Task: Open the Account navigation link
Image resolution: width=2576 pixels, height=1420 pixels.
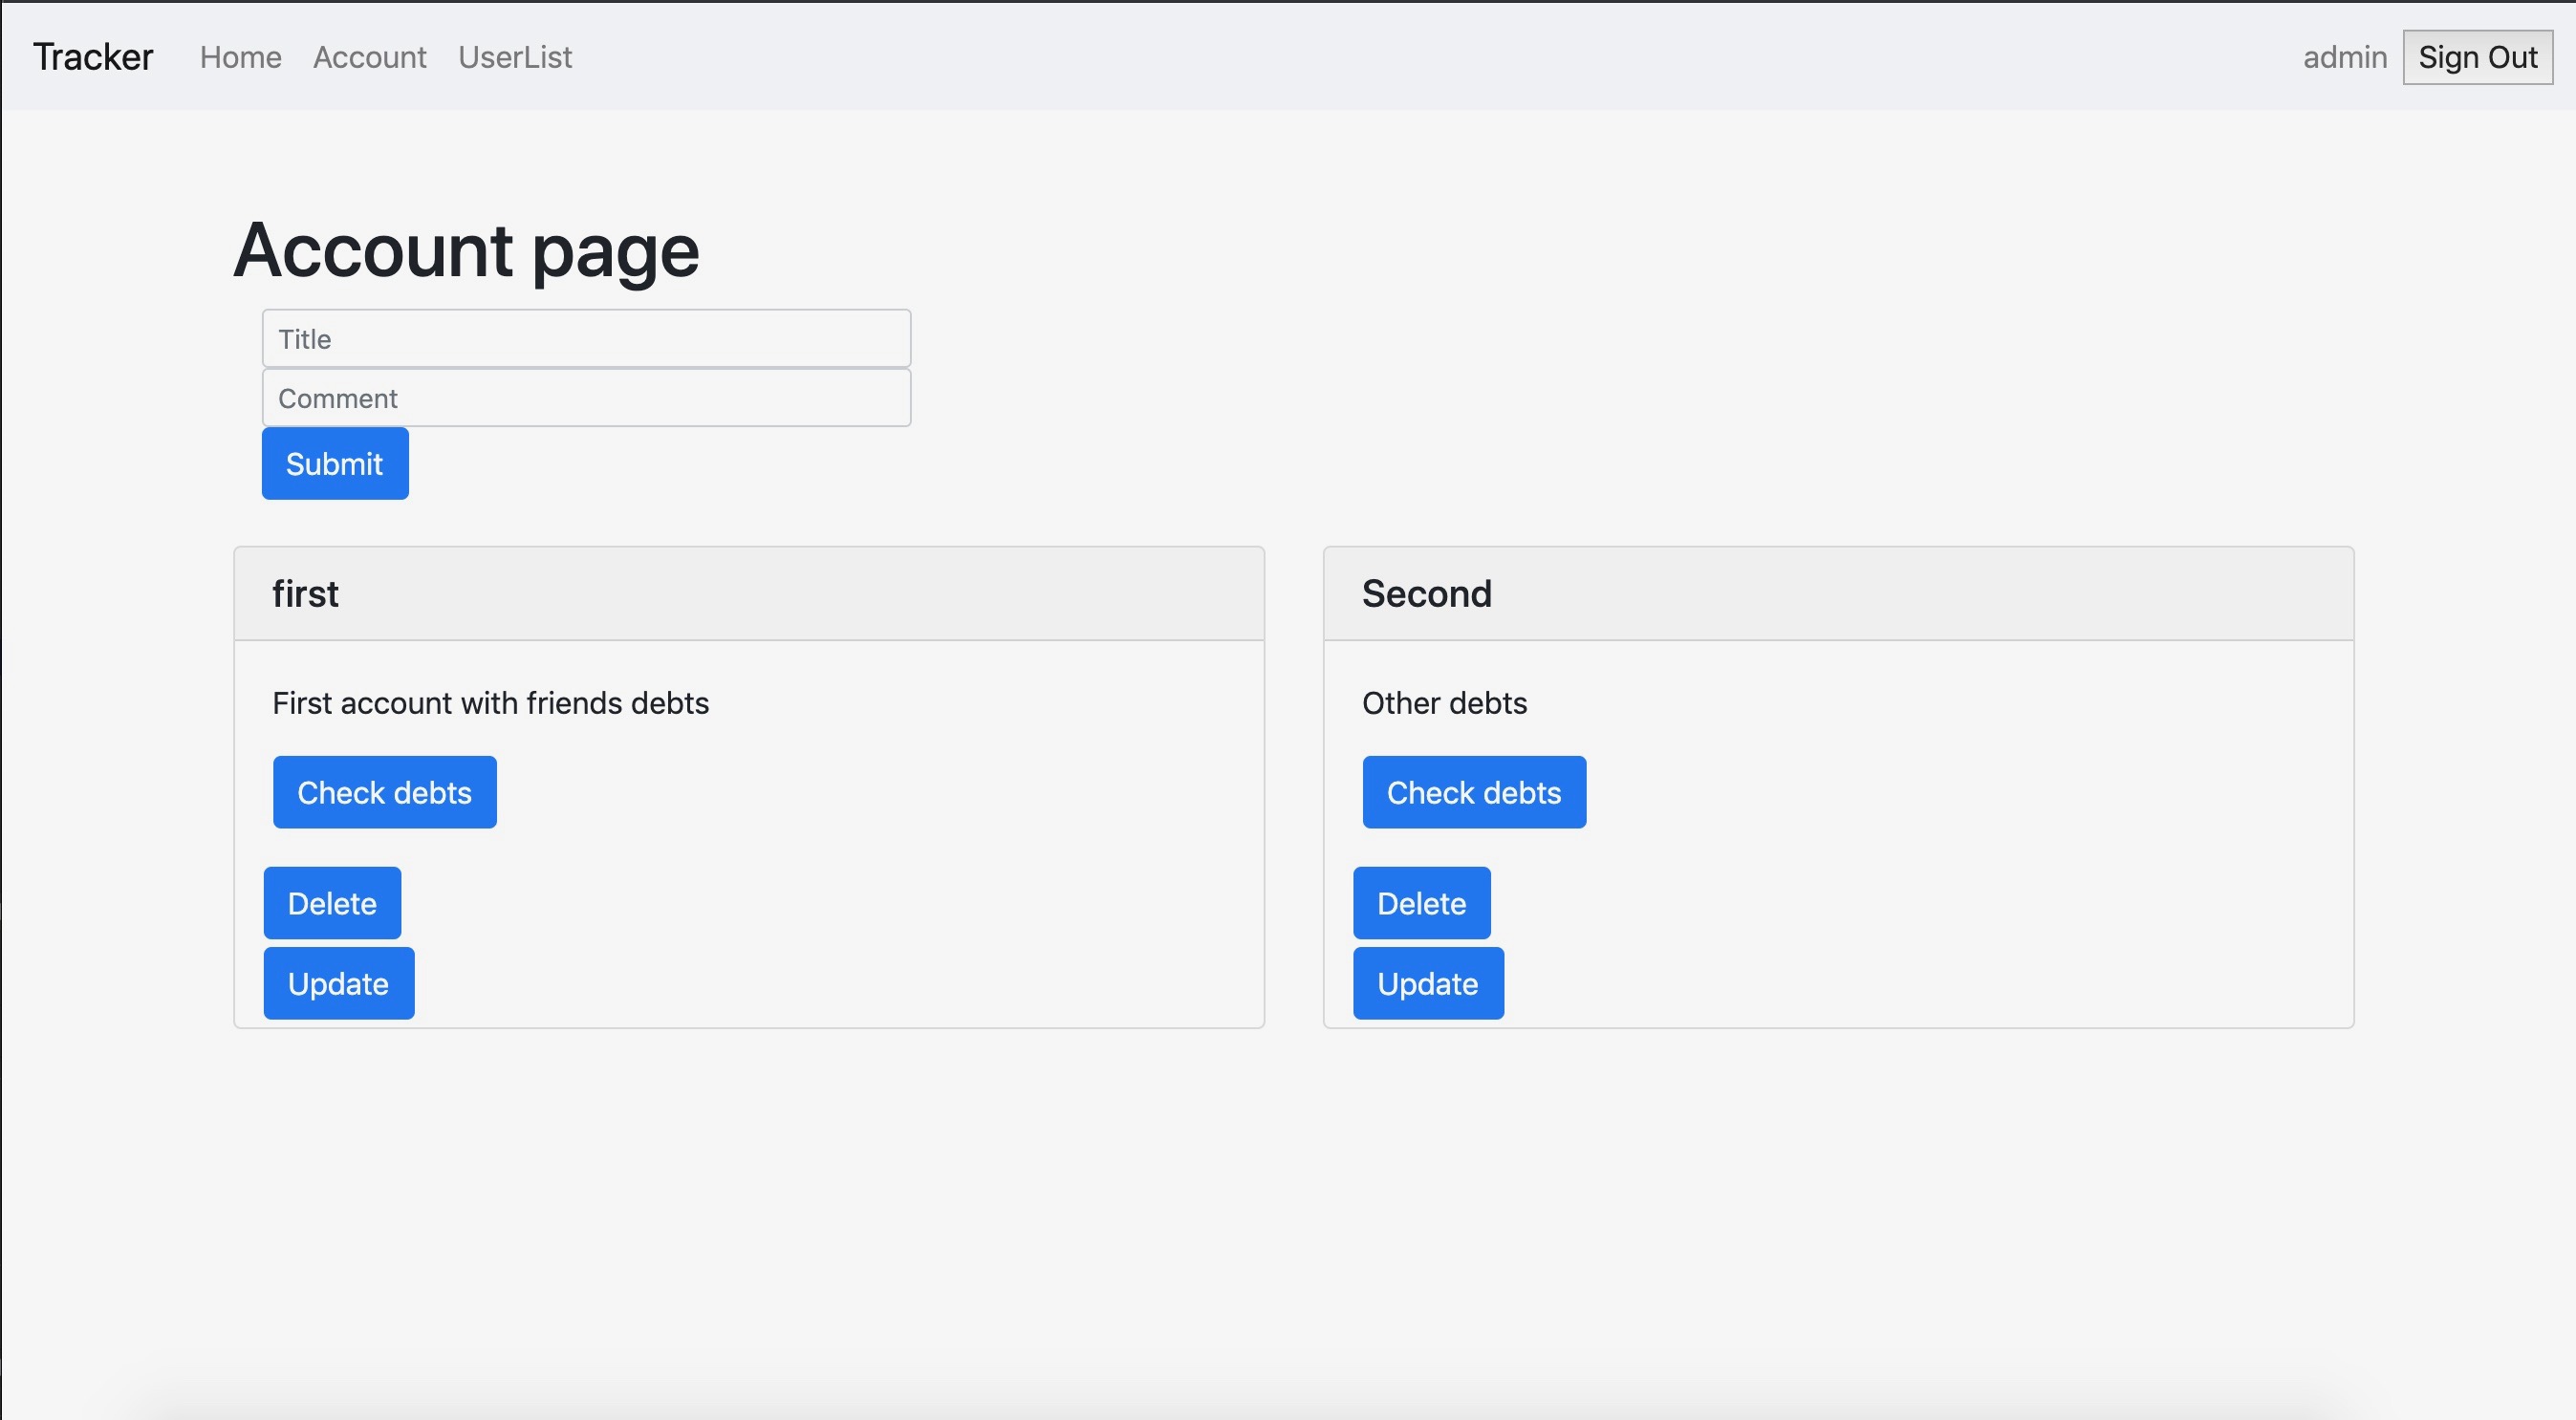Action: tap(369, 57)
